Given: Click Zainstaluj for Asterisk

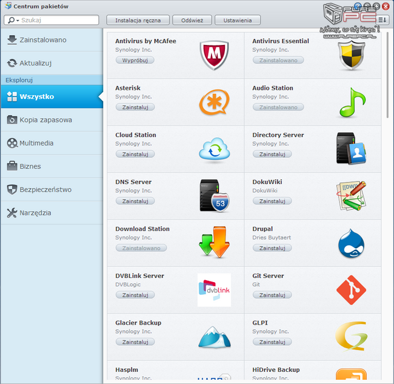Looking at the screenshot, I should pyautogui.click(x=135, y=107).
